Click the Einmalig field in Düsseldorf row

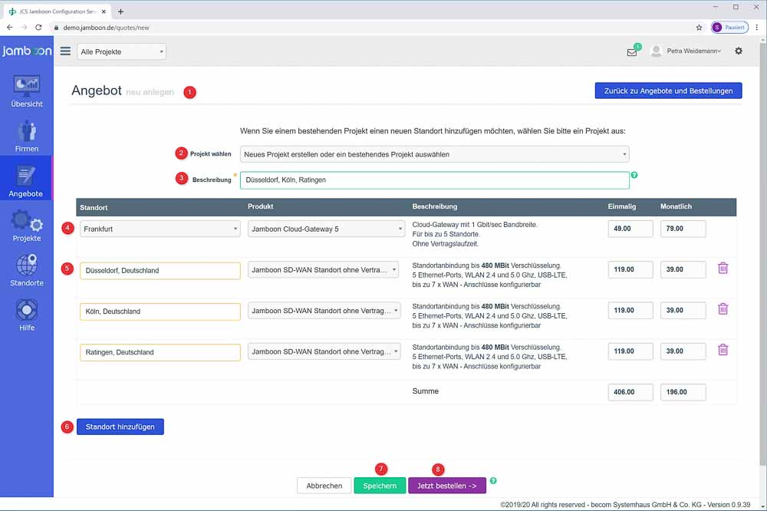click(x=630, y=270)
